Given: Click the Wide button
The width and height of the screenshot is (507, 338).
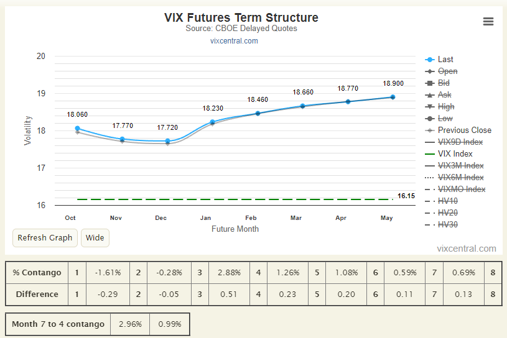Looking at the screenshot, I should tap(95, 238).
